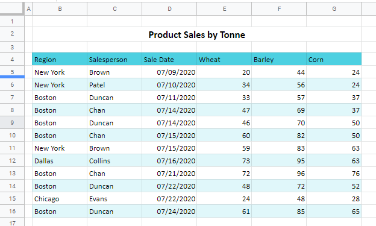Select column D header

(x=169, y=9)
